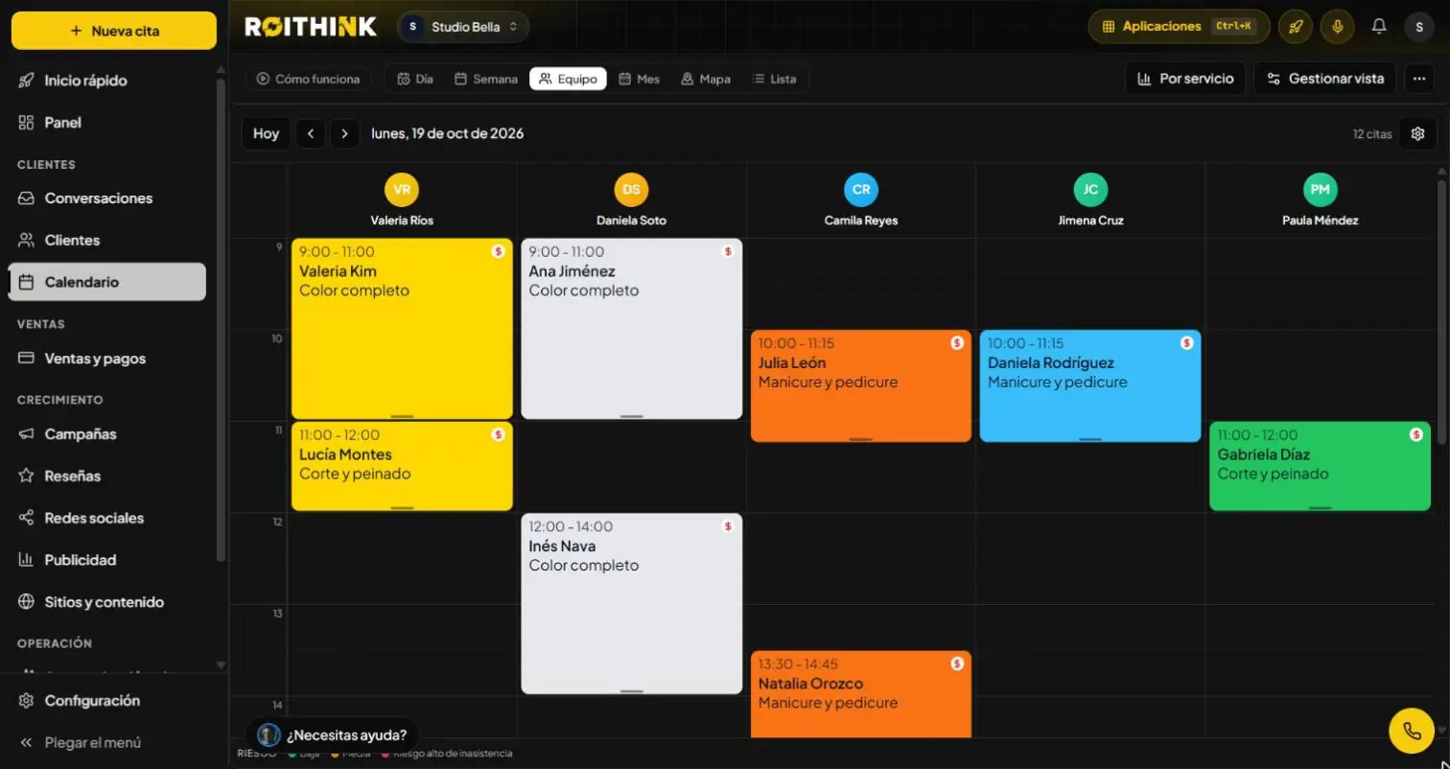This screenshot has height=769, width=1450.
Task: Switch to Lista view
Action: [774, 79]
